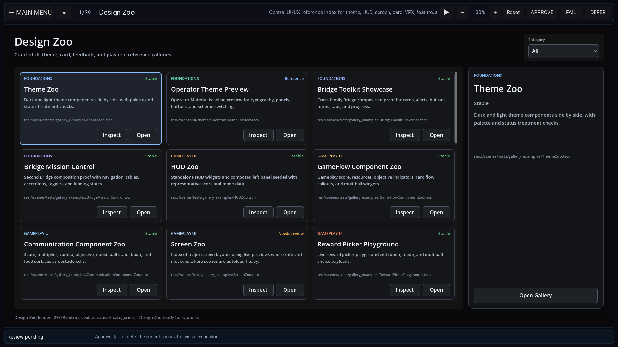Open Bridge Mission Control
This screenshot has height=347, width=618.
(143, 212)
